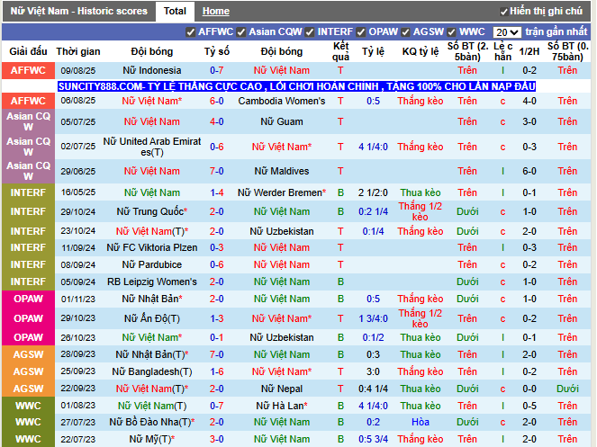Screen dimensions: 597x447
Task: Click the Dưới 0.75 value for Nepal match
Action: (x=567, y=389)
